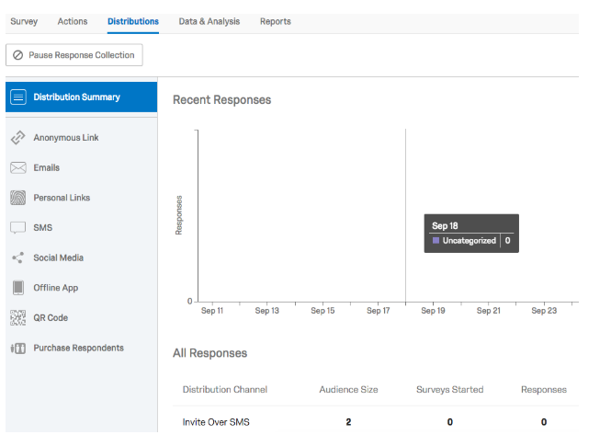
Task: Click the Sep 17 axis label
Action: [x=378, y=311]
